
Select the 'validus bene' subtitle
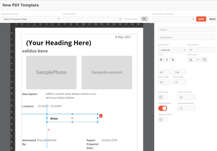35,51
